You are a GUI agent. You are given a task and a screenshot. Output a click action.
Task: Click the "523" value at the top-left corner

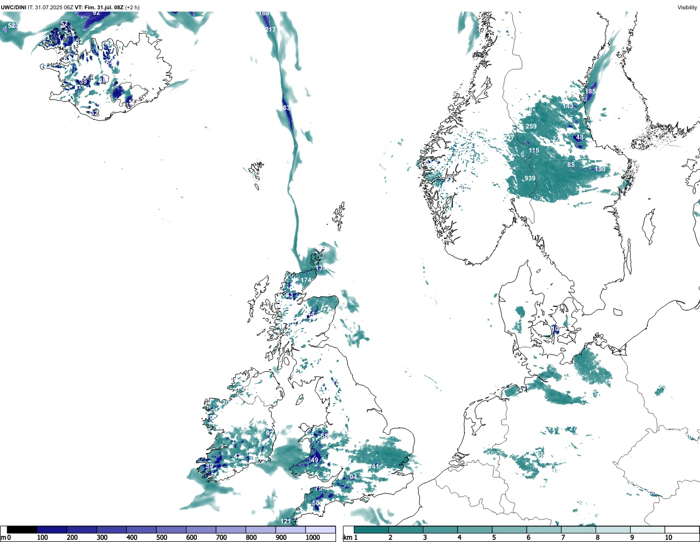(13, 26)
